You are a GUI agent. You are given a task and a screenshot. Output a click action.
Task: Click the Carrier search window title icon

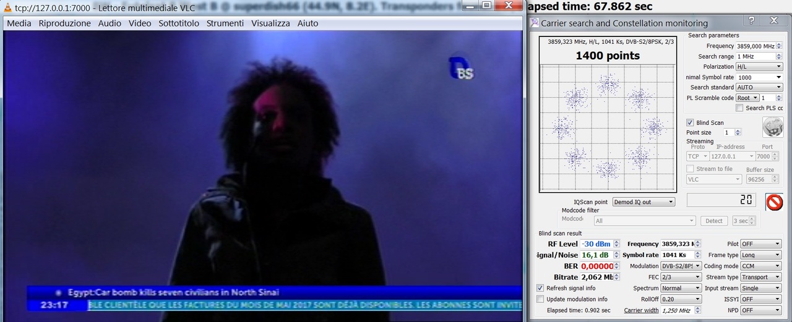[535, 23]
